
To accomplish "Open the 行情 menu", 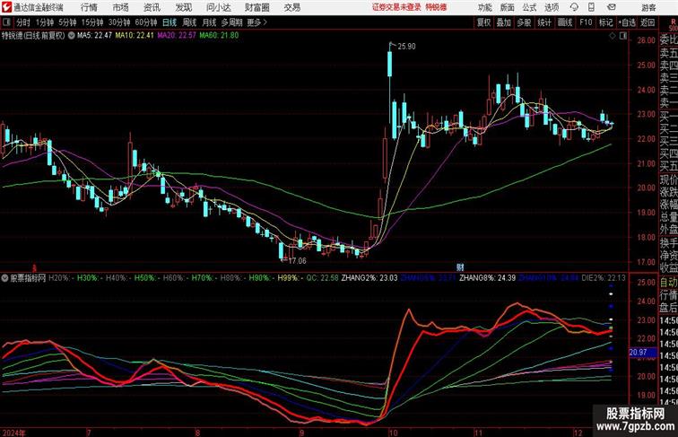I will tap(89, 7).
